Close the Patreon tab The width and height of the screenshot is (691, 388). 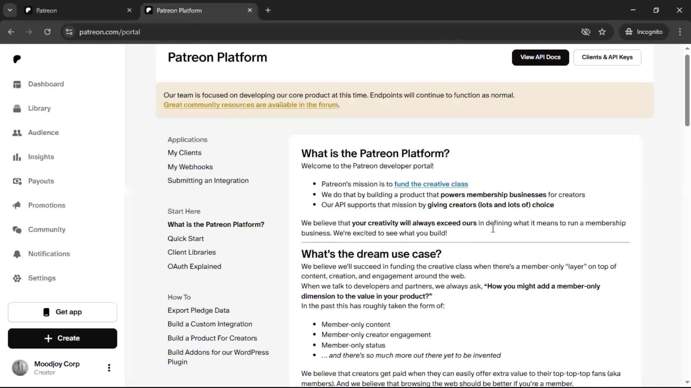tap(129, 10)
